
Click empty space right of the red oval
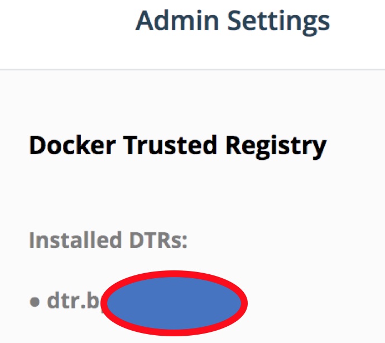coord(314,302)
